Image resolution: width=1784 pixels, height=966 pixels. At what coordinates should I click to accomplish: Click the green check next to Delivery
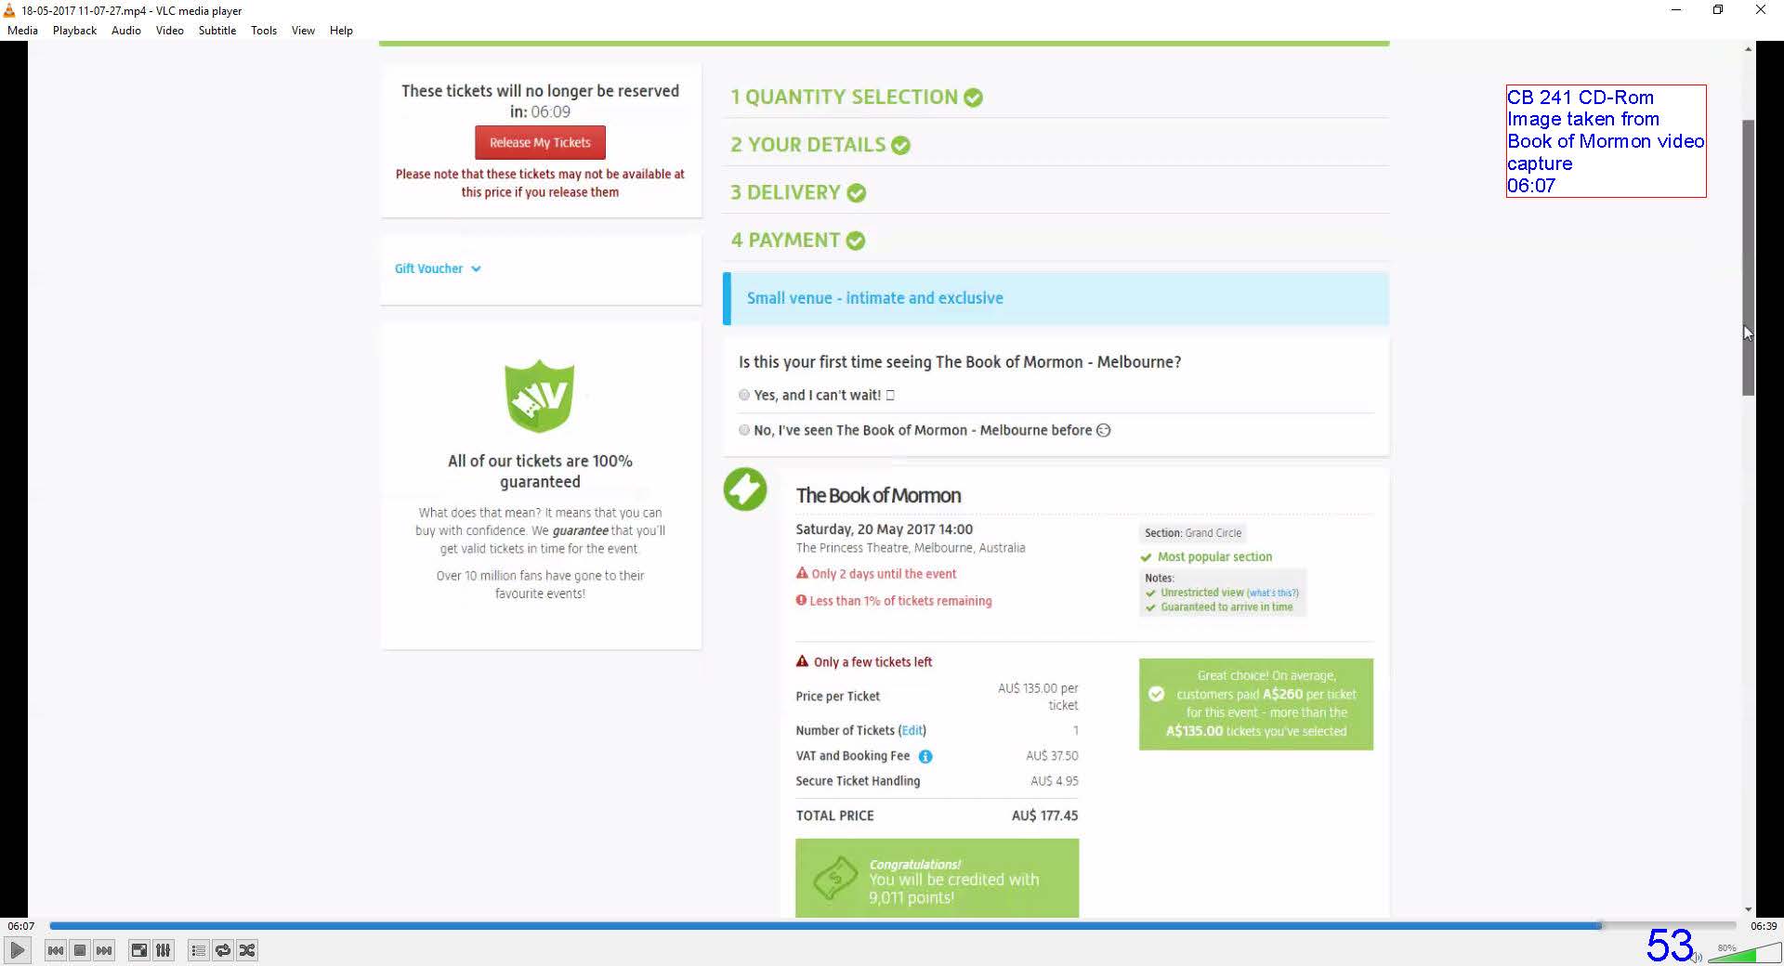pyautogui.click(x=857, y=193)
